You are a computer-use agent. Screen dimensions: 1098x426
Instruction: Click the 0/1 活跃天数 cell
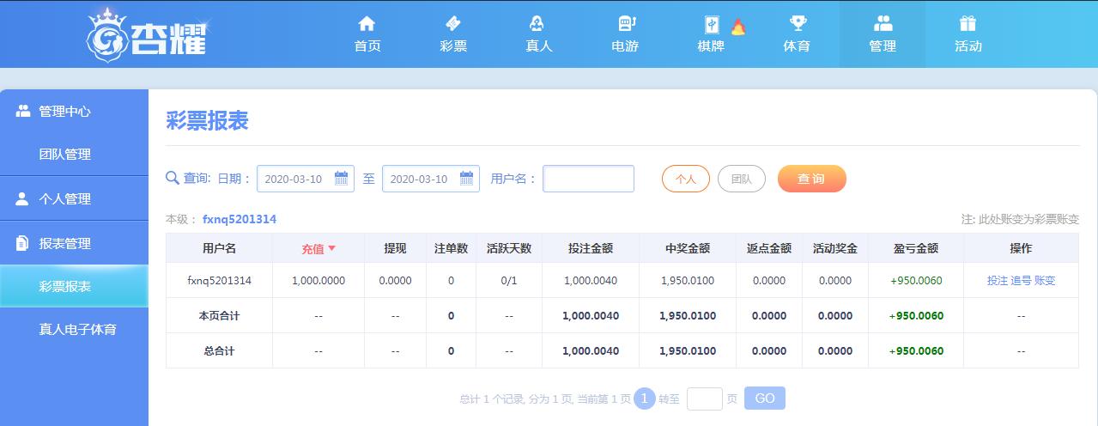click(x=509, y=280)
